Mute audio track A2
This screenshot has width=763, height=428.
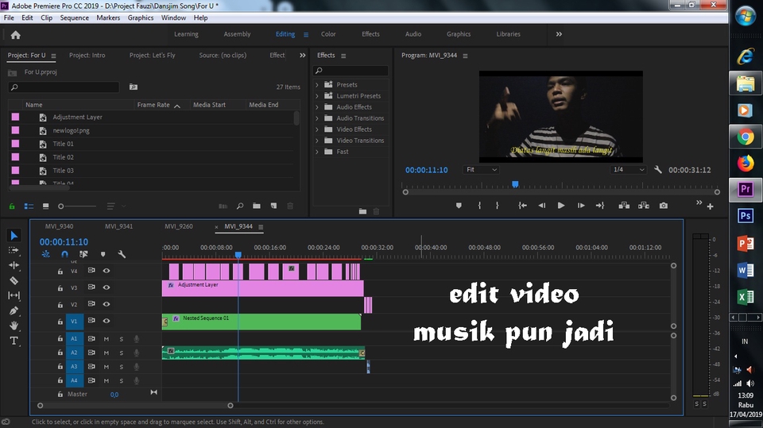coord(107,353)
